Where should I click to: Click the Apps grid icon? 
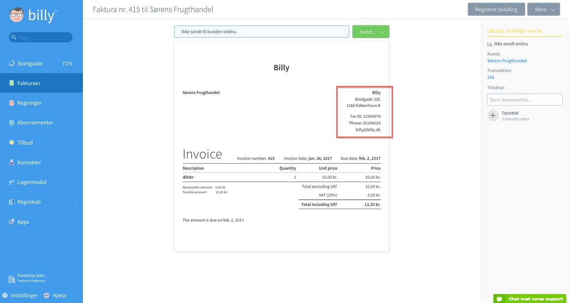click(12, 222)
